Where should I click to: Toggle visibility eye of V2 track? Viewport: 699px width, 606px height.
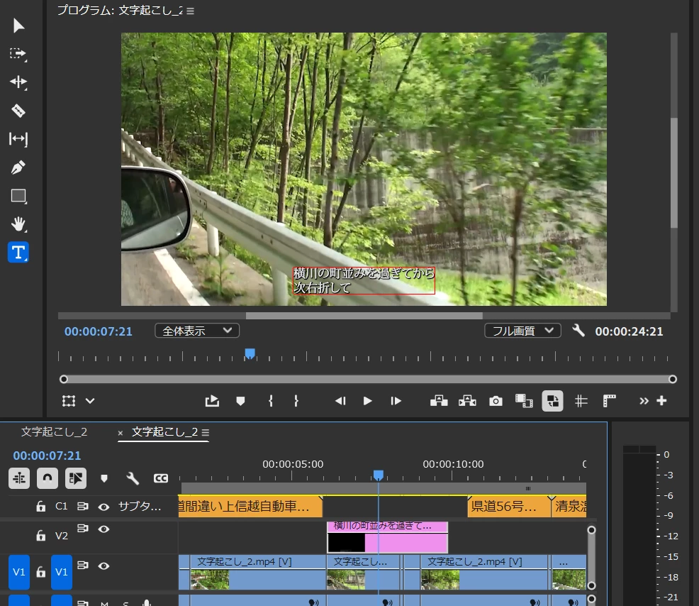point(104,529)
